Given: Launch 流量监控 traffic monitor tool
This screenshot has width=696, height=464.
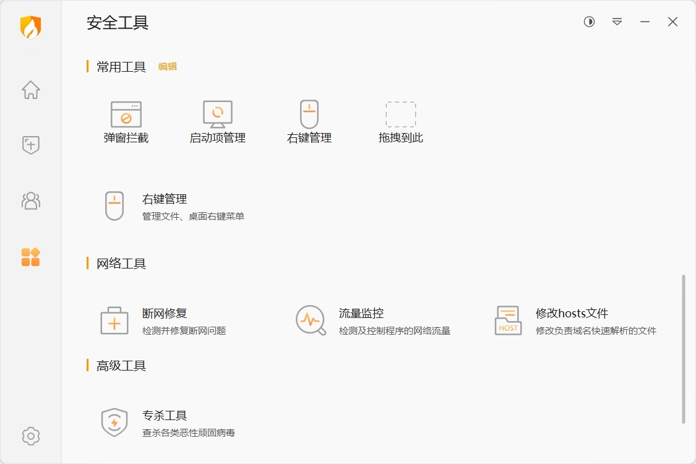Looking at the screenshot, I should pyautogui.click(x=361, y=320).
